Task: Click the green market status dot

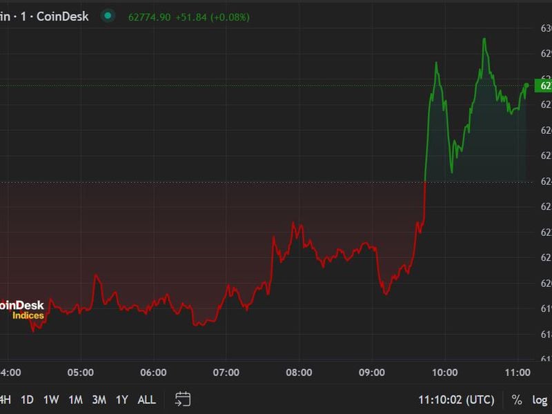Action: click(x=107, y=16)
